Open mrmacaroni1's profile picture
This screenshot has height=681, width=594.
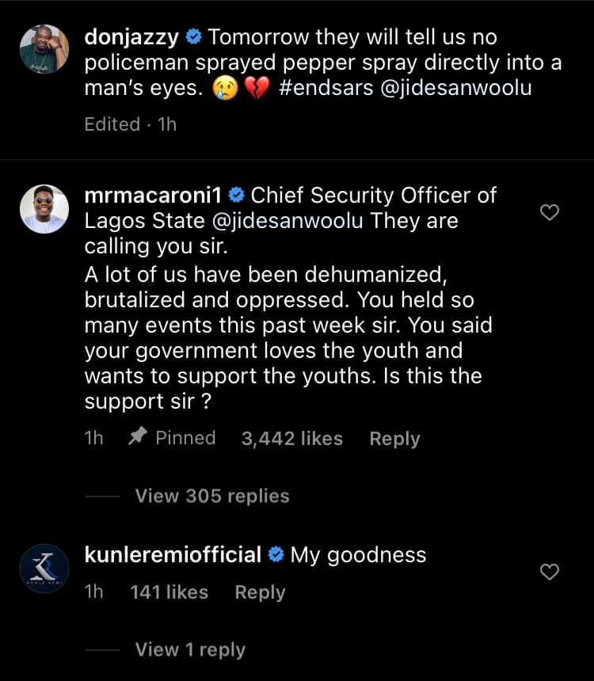pyautogui.click(x=44, y=208)
